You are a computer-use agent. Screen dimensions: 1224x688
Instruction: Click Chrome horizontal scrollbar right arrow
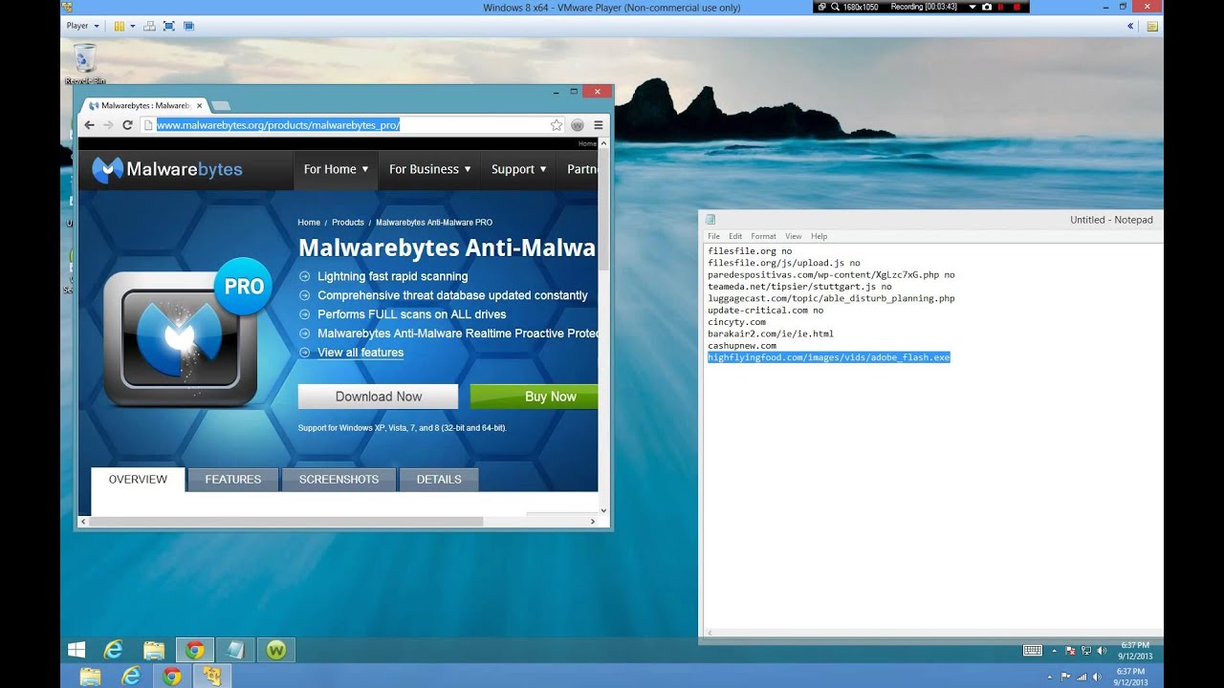(593, 522)
